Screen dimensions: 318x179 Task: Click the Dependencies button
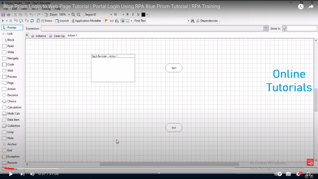tap(207, 21)
